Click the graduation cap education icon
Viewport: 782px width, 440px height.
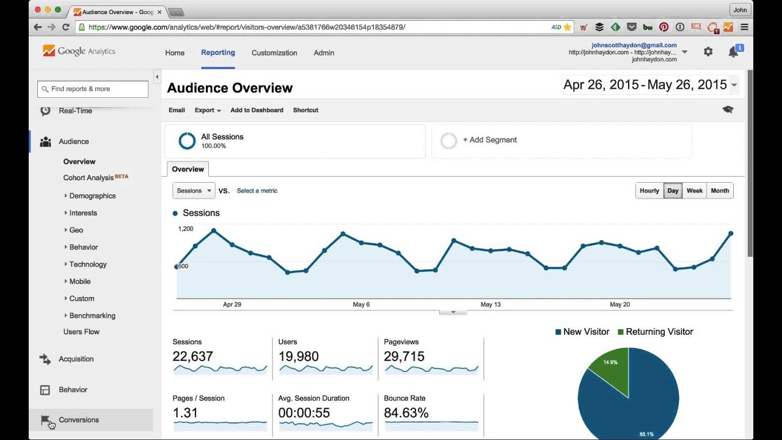(727, 110)
